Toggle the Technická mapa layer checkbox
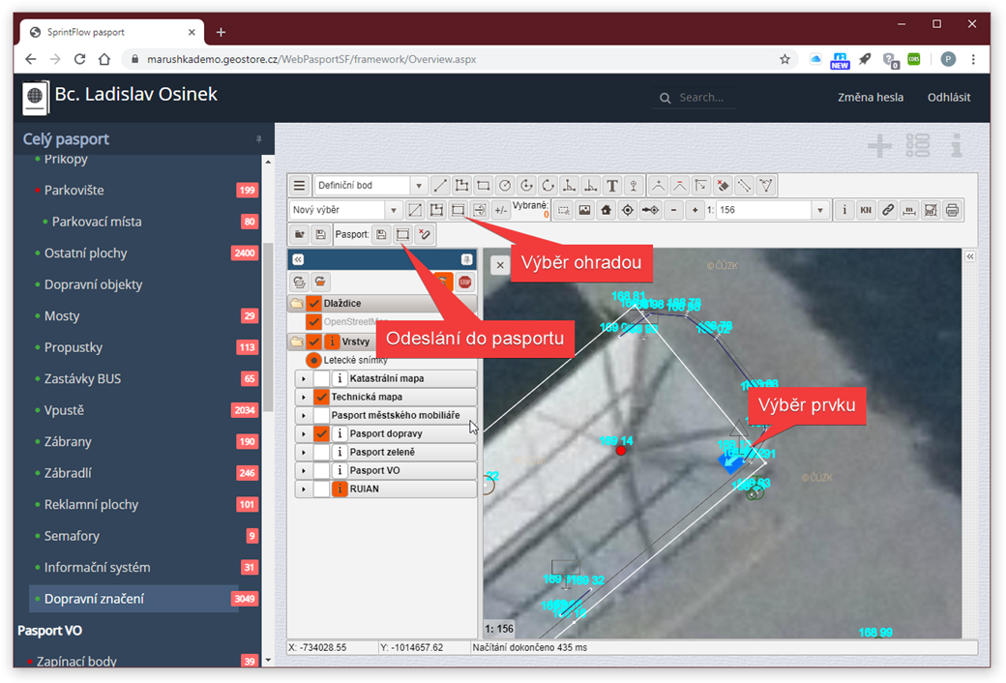This screenshot has width=1006, height=683. (x=321, y=397)
